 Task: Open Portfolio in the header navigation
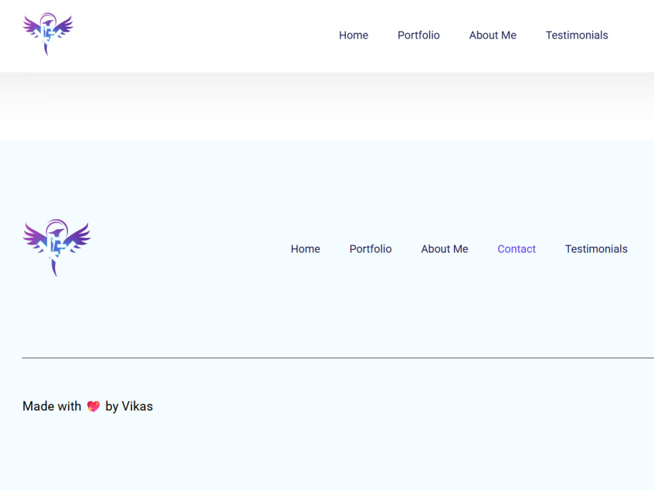419,35
